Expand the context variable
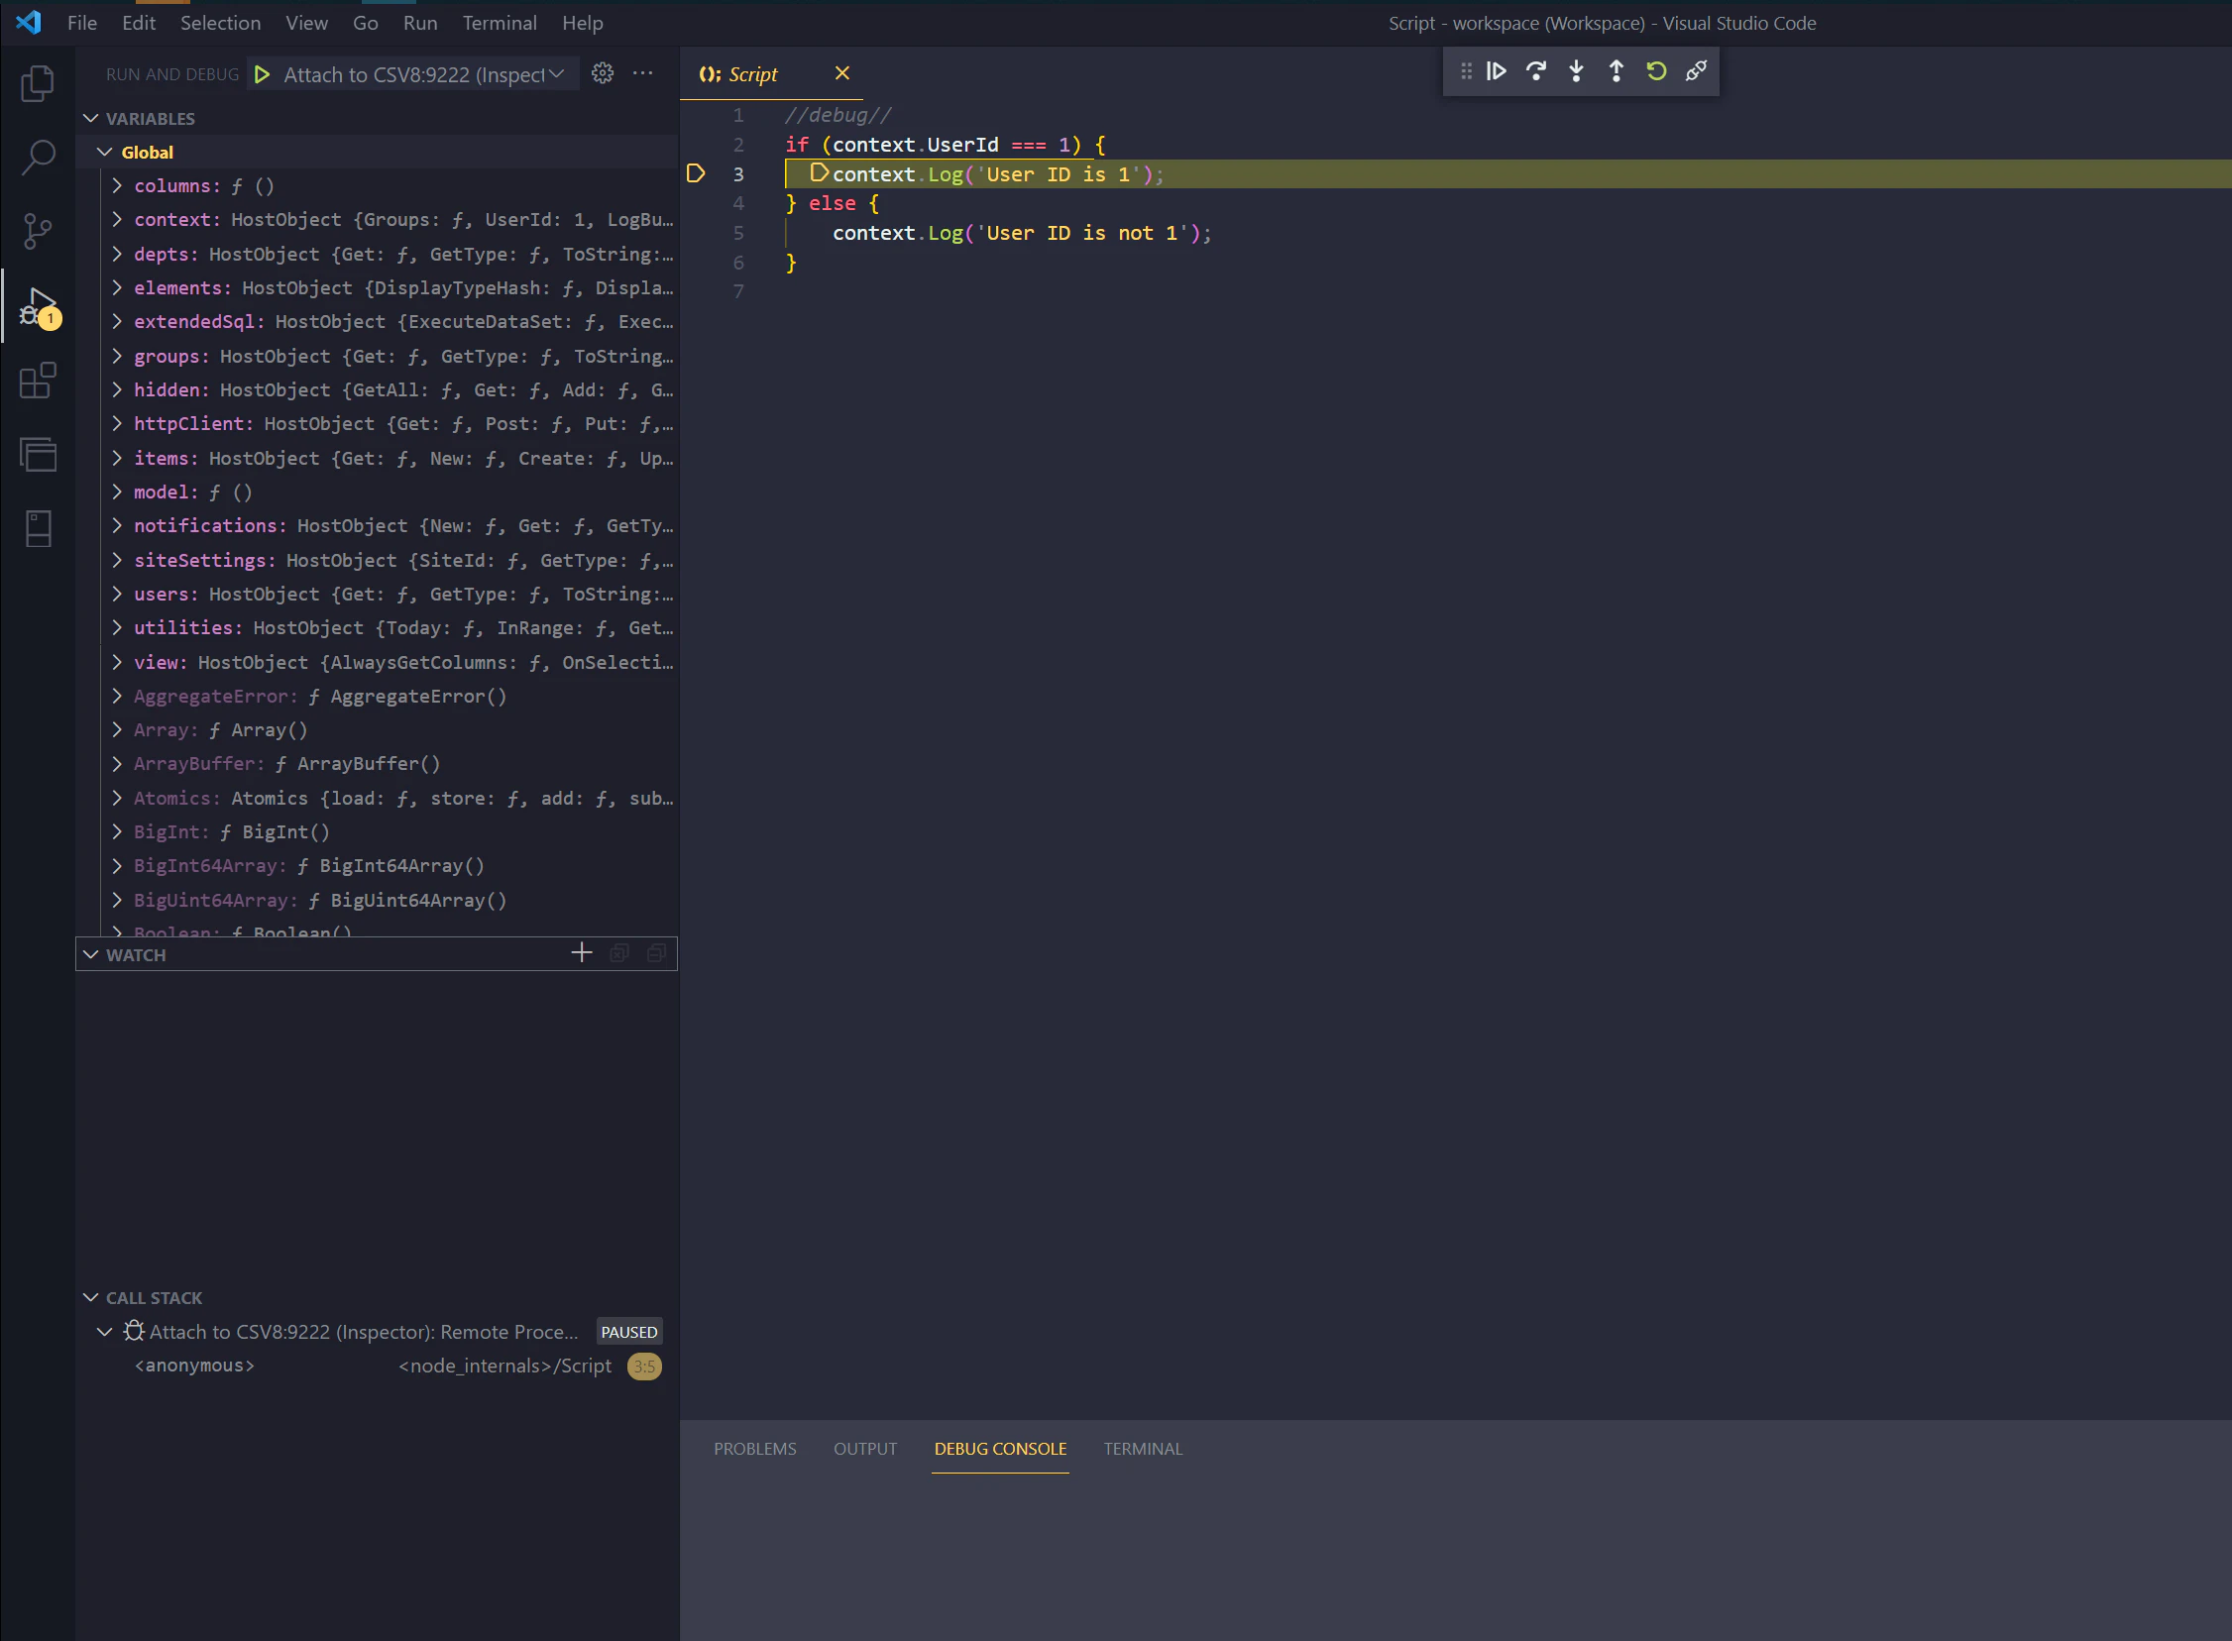Screen dimensions: 2232x1641 click(x=117, y=220)
